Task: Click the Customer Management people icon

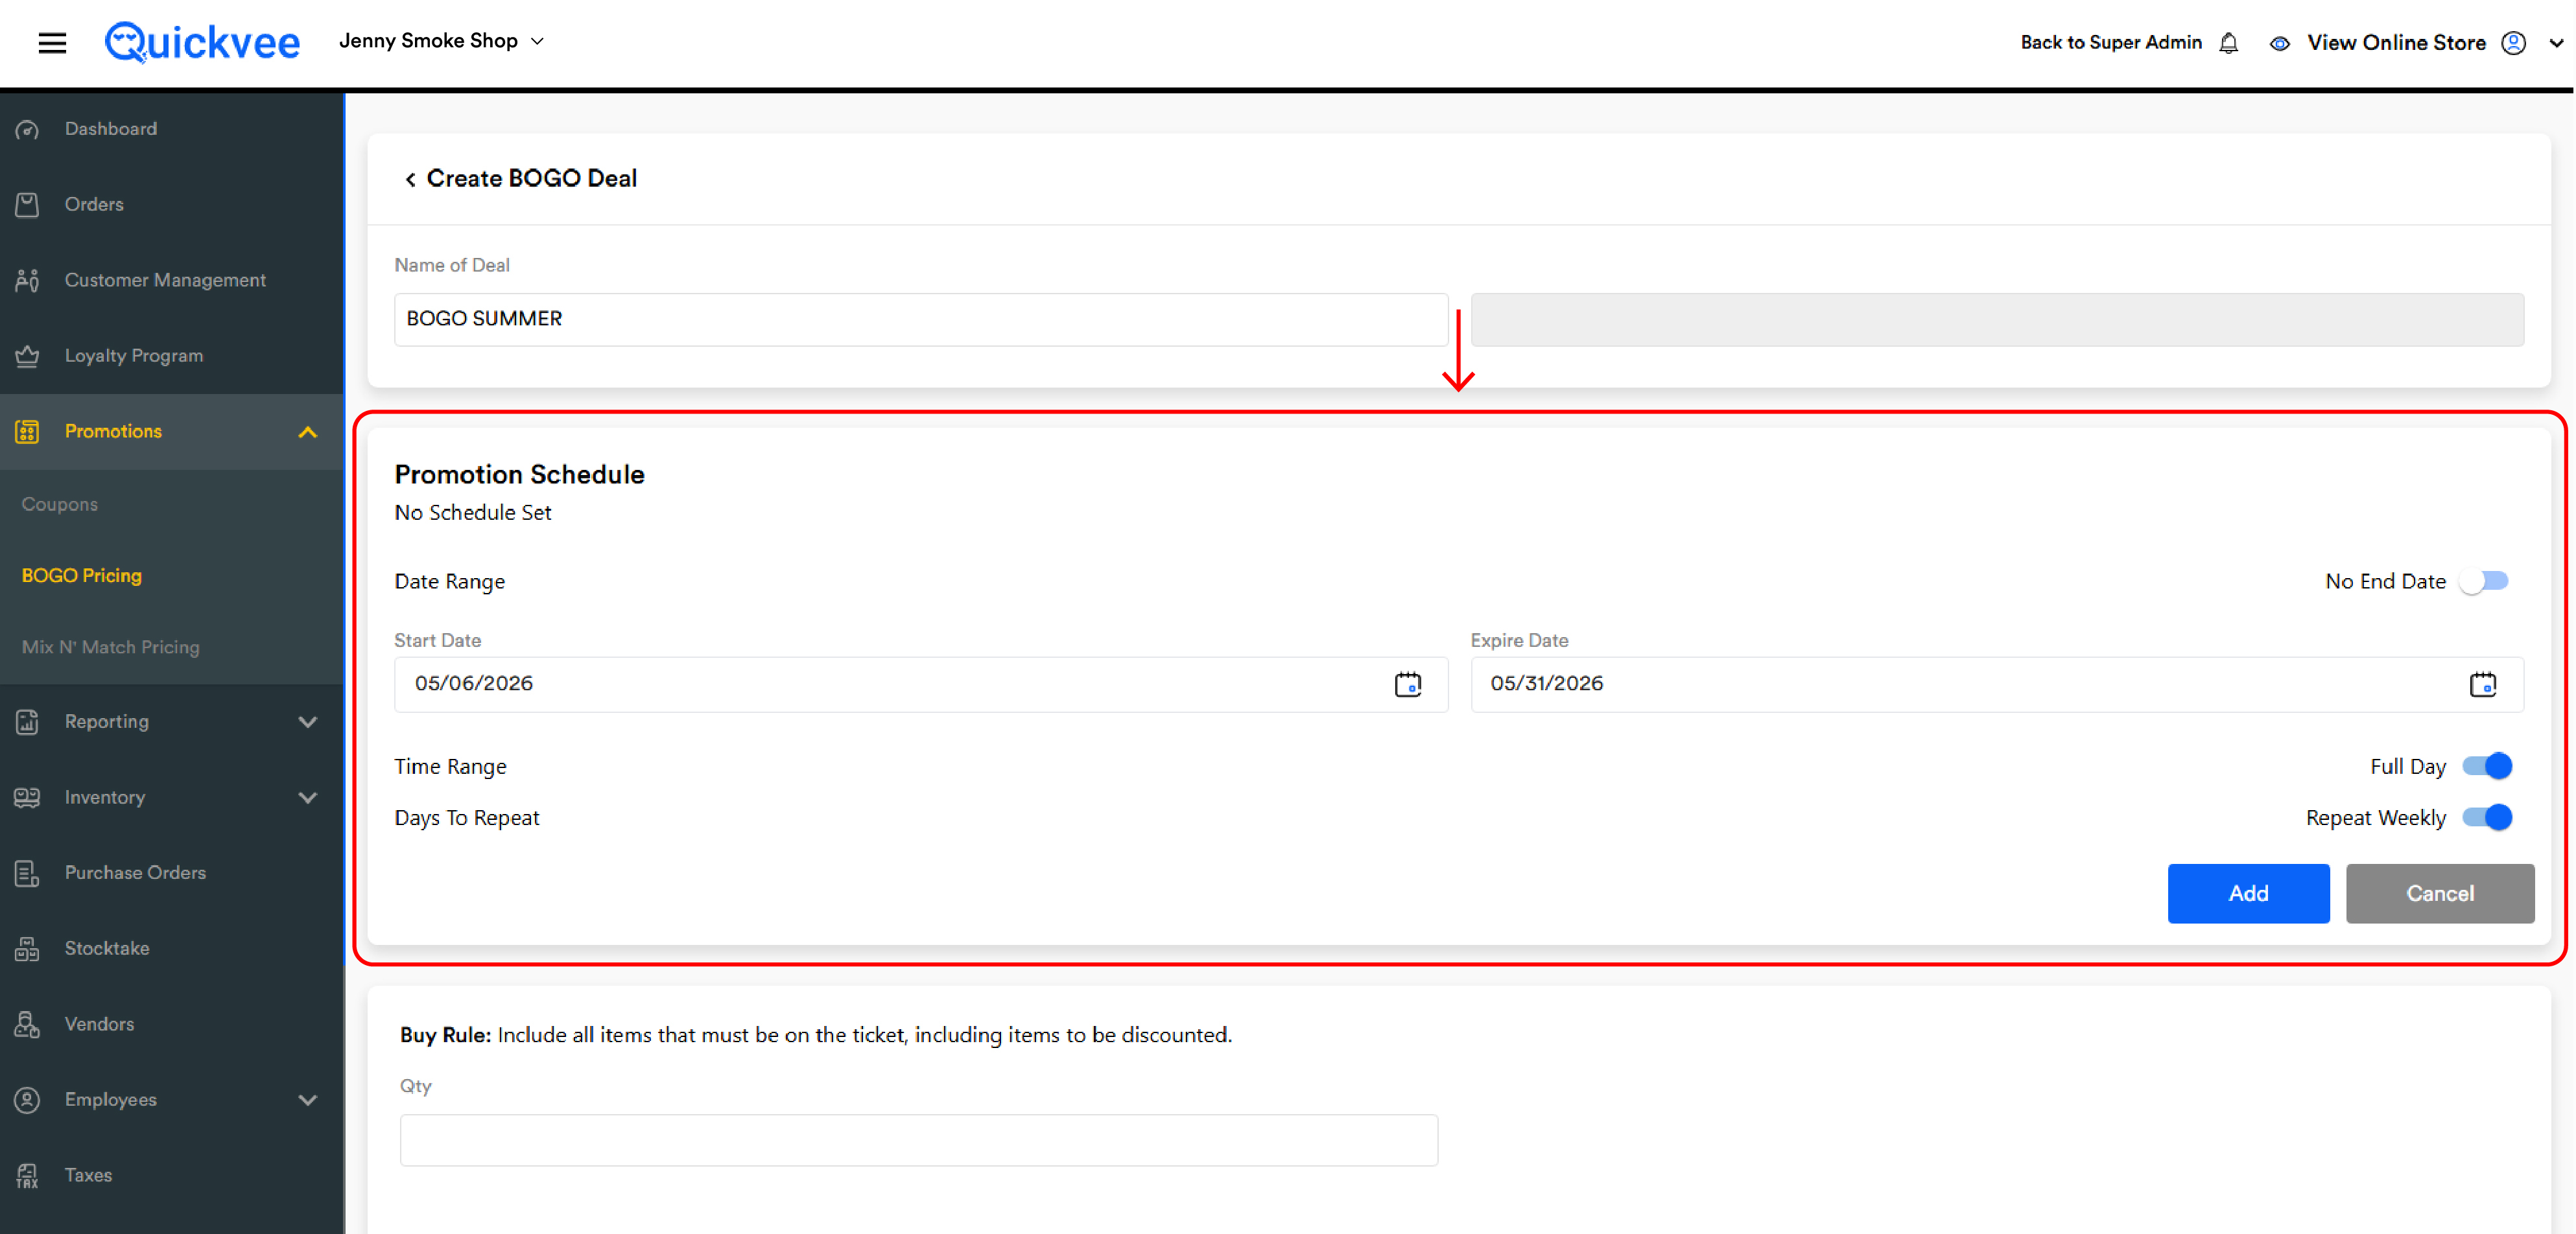Action: 28,281
